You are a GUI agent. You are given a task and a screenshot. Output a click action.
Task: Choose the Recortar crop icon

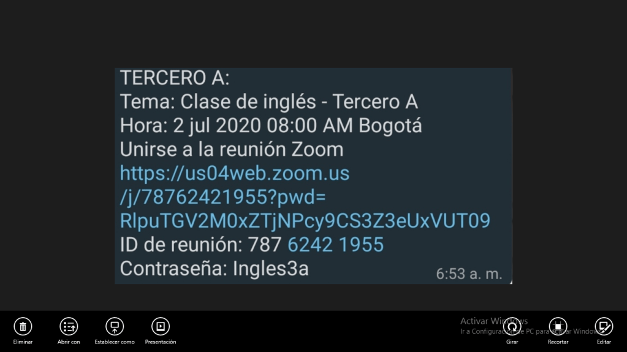[558, 326]
